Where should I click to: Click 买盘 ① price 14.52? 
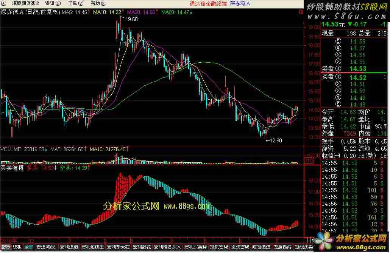coord(358,78)
